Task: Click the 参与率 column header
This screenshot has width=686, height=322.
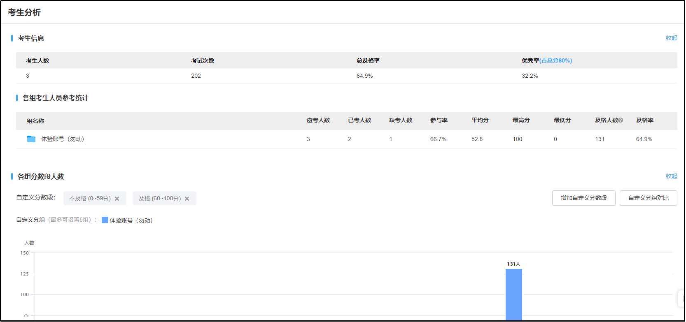Action: coord(439,120)
